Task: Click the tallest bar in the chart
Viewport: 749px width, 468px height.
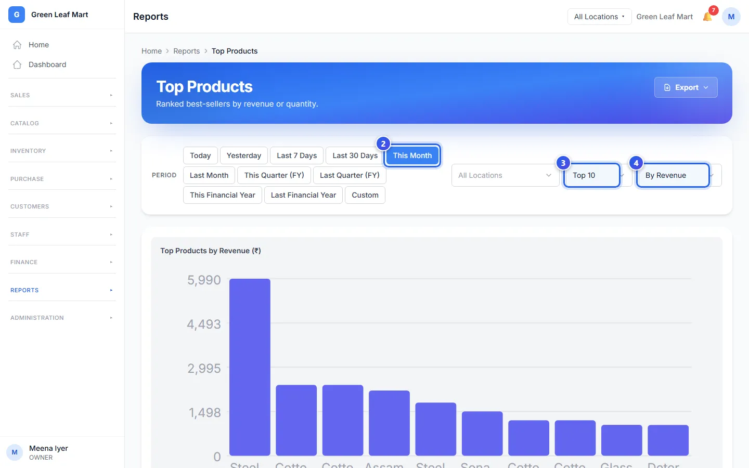Action: click(x=250, y=367)
